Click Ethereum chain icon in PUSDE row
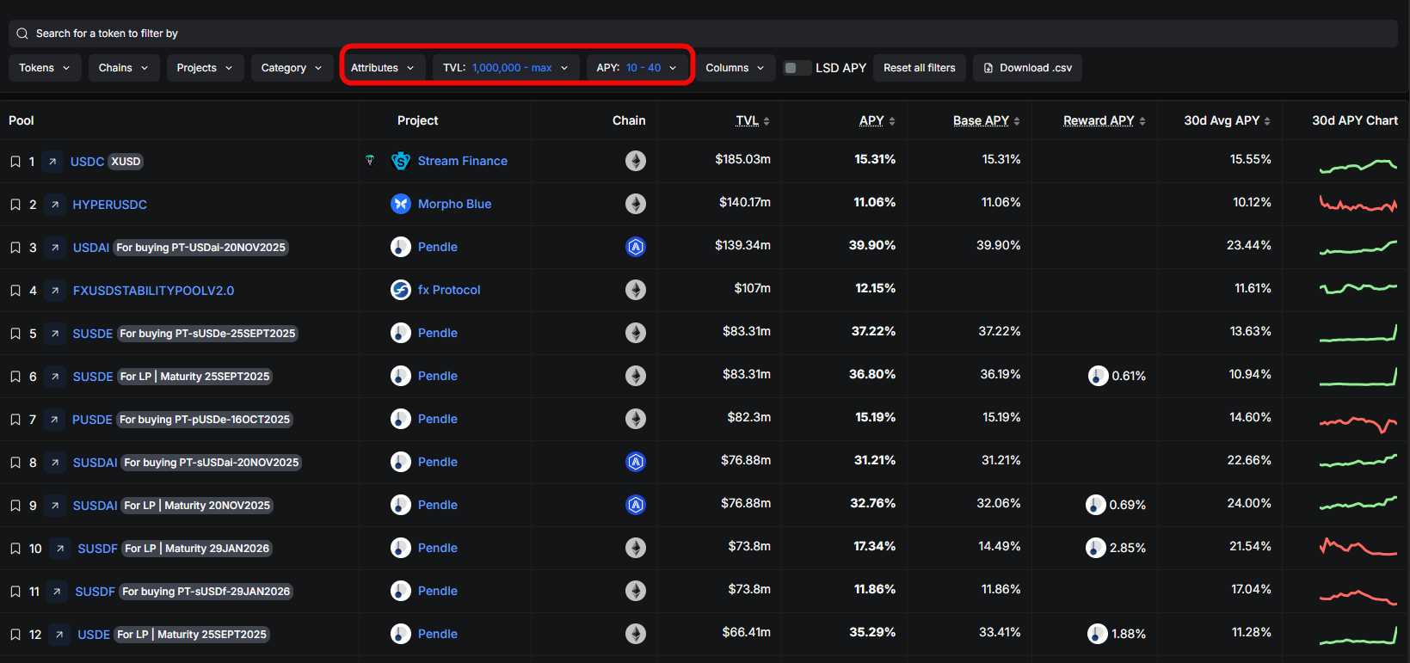1410x663 pixels. point(636,419)
